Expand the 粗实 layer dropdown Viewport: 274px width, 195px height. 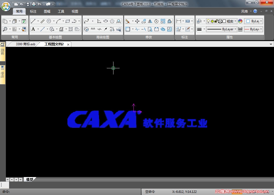point(235,21)
